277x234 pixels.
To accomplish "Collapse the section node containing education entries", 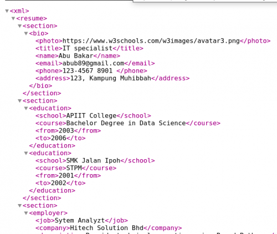I will click(20, 101).
